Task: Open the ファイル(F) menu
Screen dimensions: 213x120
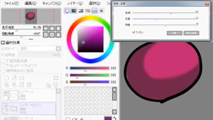Action: (11, 3)
